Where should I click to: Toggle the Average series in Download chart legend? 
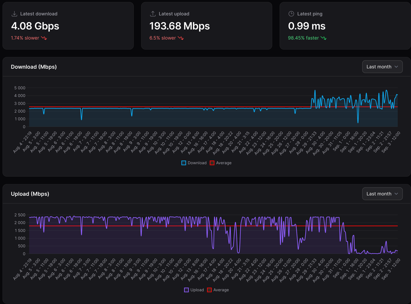pyautogui.click(x=221, y=163)
